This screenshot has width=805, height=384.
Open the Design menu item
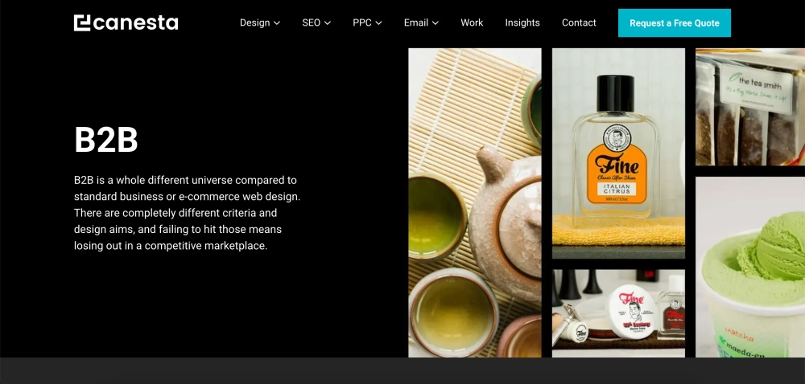(254, 22)
